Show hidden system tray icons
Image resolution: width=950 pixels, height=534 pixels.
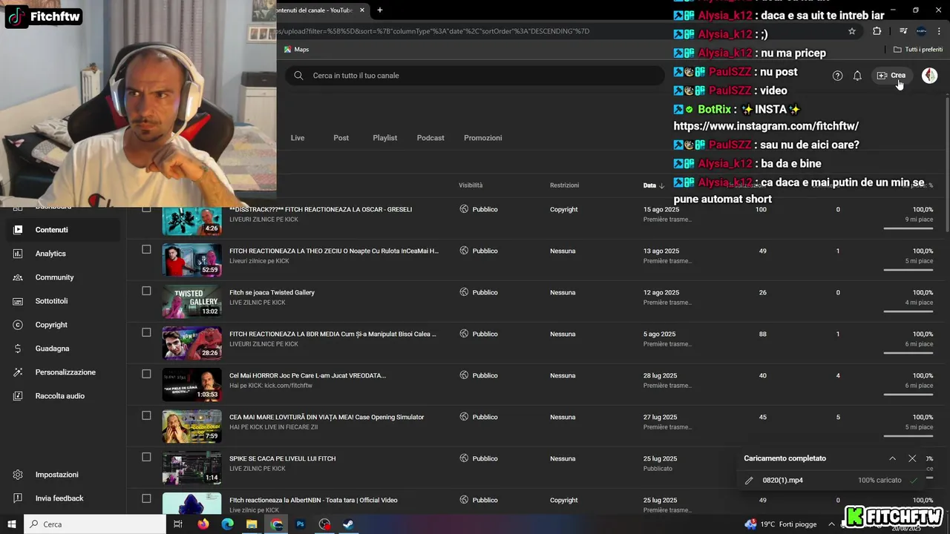[831, 524]
